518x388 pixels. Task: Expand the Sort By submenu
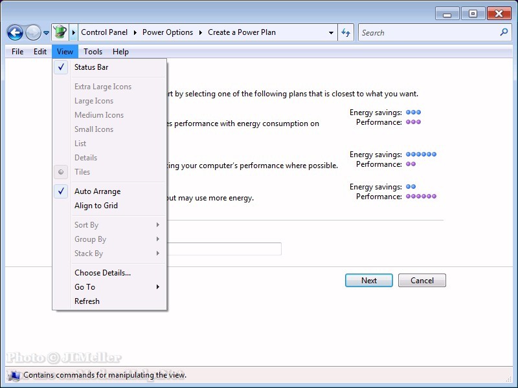tap(109, 225)
